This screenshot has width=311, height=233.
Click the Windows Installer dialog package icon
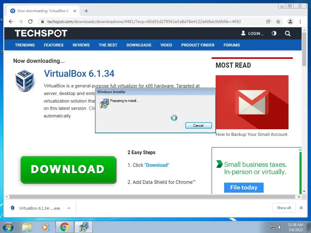104,103
